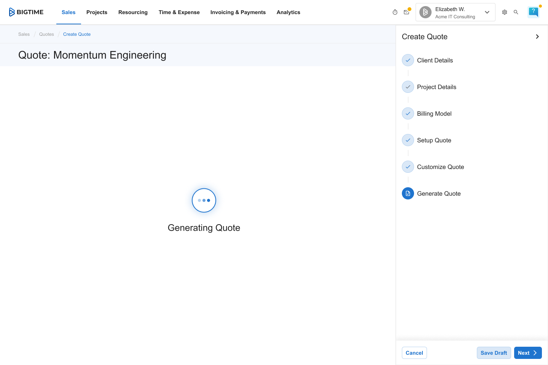Go to the Quotes breadcrumb link
The height and width of the screenshot is (365, 548).
(x=46, y=34)
